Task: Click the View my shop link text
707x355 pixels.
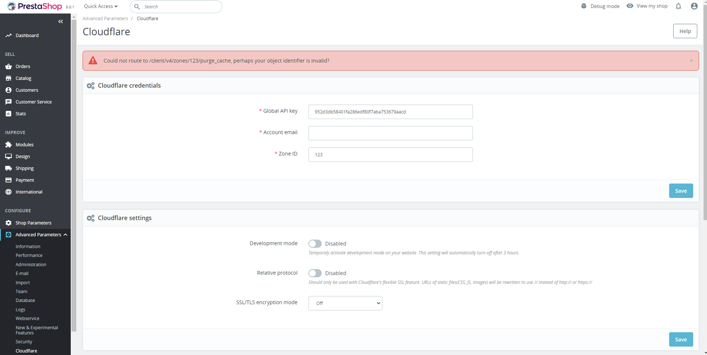Action: [652, 6]
